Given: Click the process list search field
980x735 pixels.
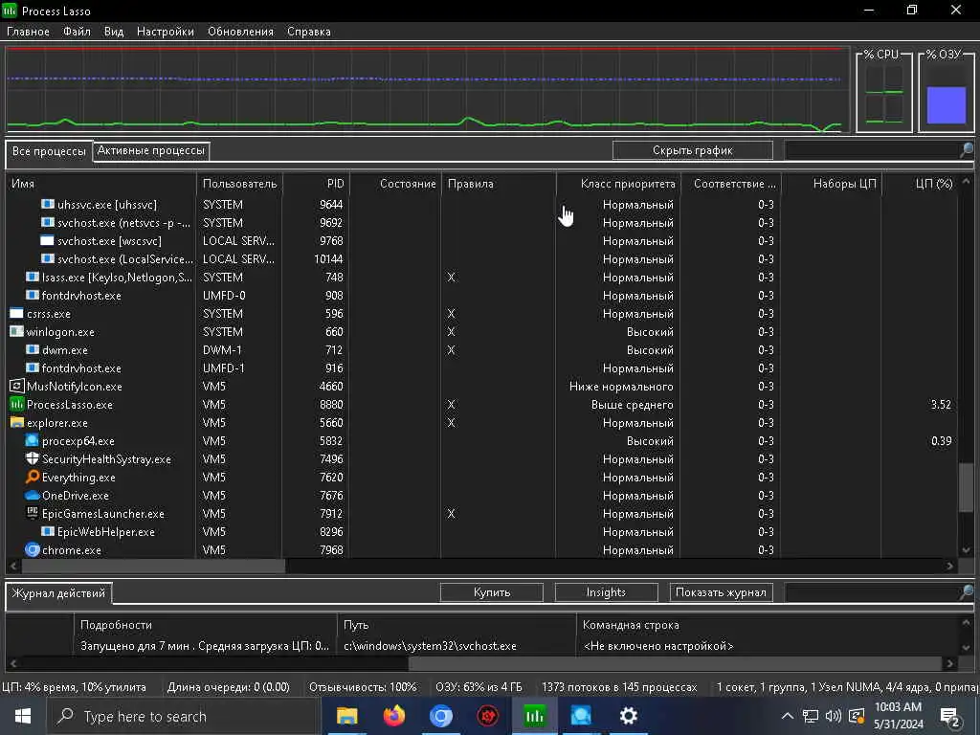Looking at the screenshot, I should [x=872, y=150].
